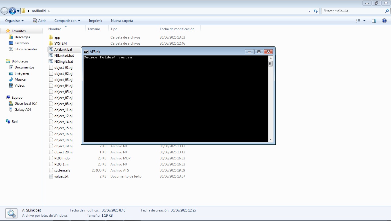Click the Bibliotecas tree heading

coord(20,61)
